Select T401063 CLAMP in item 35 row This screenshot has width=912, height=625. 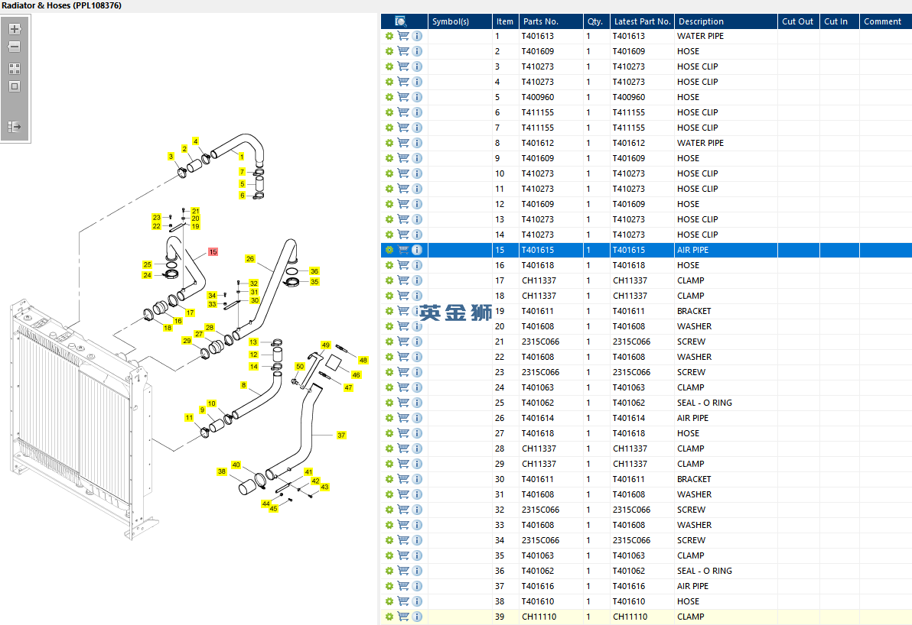coord(538,556)
